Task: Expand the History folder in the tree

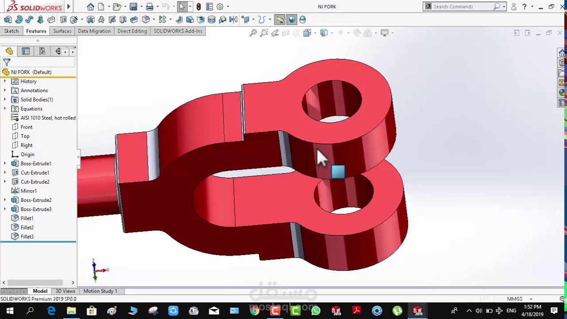Action: coord(4,81)
